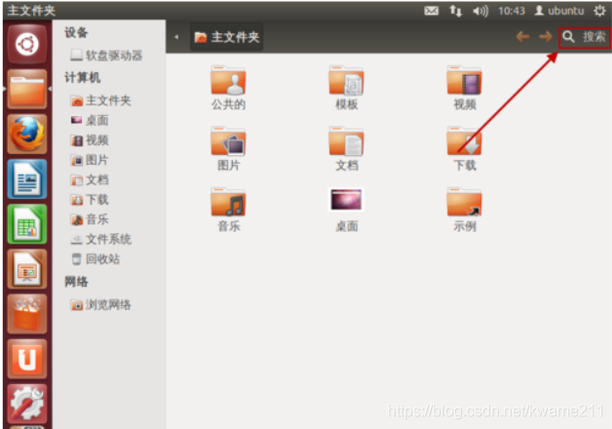Open the Ubuntu Dash home launcher
The image size is (612, 429).
(x=27, y=44)
